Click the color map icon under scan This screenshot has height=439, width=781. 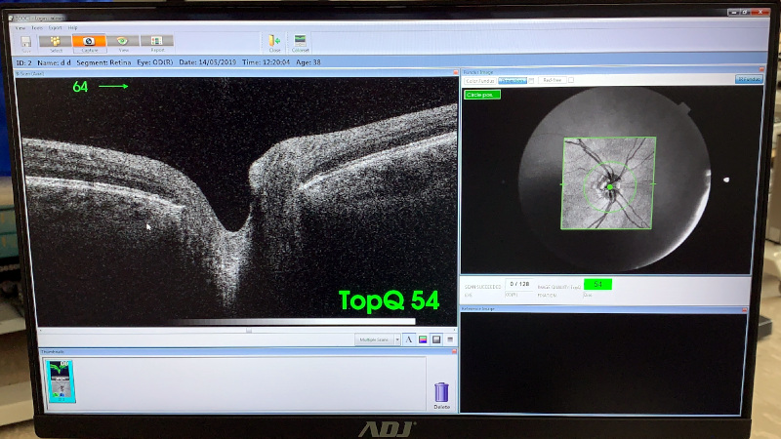point(423,339)
